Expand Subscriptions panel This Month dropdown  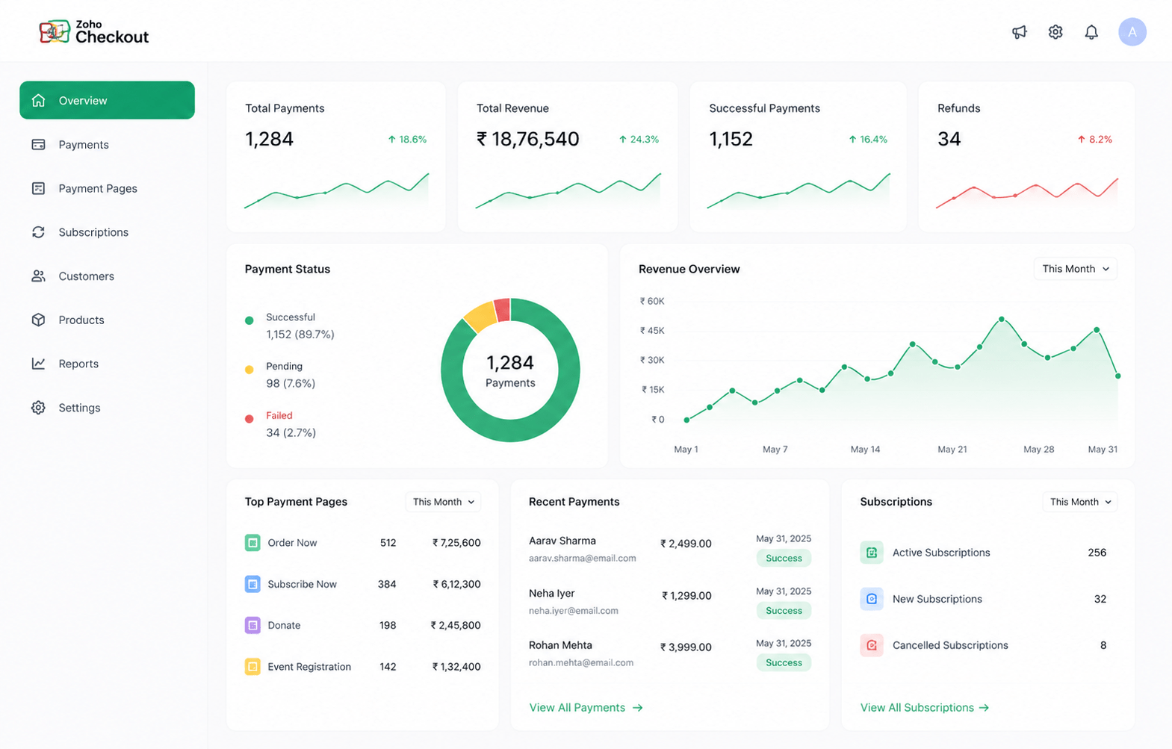tap(1080, 502)
